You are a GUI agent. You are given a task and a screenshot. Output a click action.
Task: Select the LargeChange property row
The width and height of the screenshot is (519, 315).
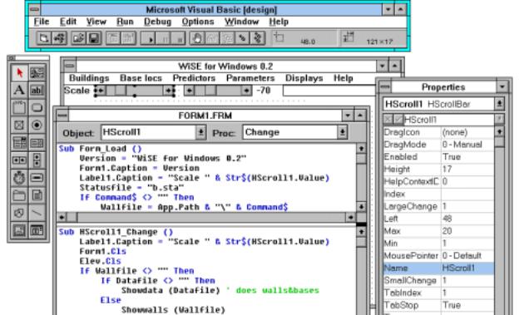pyautogui.click(x=438, y=206)
